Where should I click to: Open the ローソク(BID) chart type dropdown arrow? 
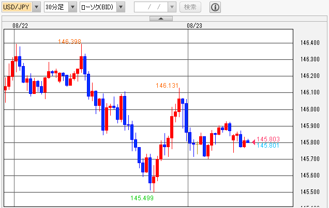pos(121,7)
